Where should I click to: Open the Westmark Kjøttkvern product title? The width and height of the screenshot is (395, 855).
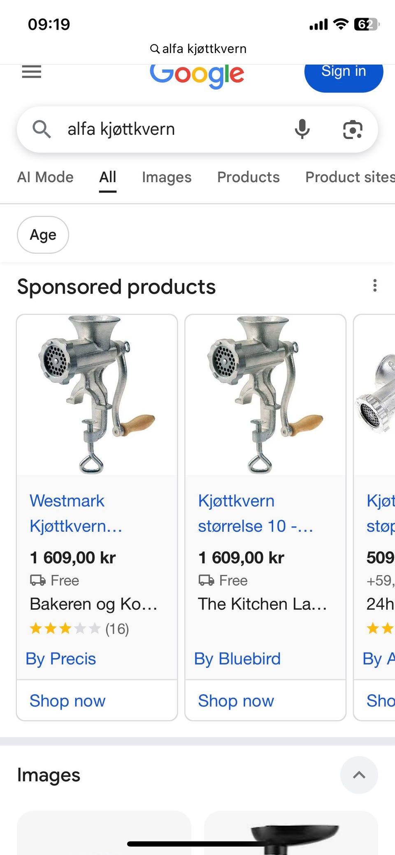(76, 513)
